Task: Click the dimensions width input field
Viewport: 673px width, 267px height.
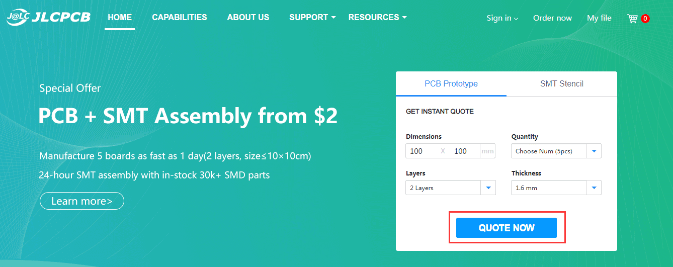Action: pyautogui.click(x=422, y=151)
